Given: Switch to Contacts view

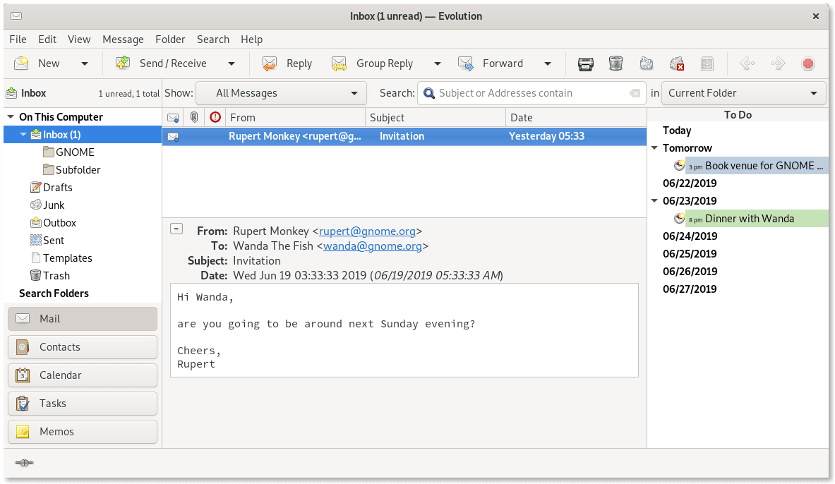Looking at the screenshot, I should coord(83,347).
